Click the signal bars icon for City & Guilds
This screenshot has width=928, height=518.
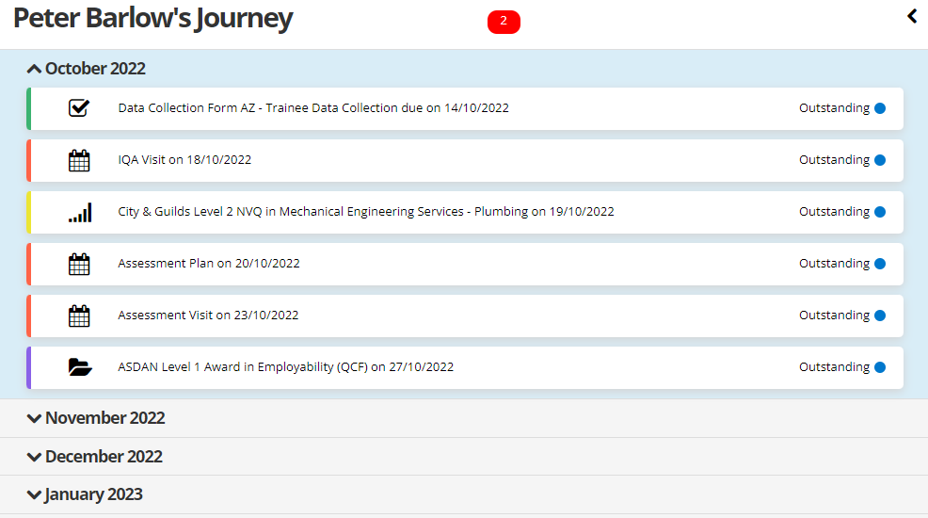pyautogui.click(x=80, y=213)
